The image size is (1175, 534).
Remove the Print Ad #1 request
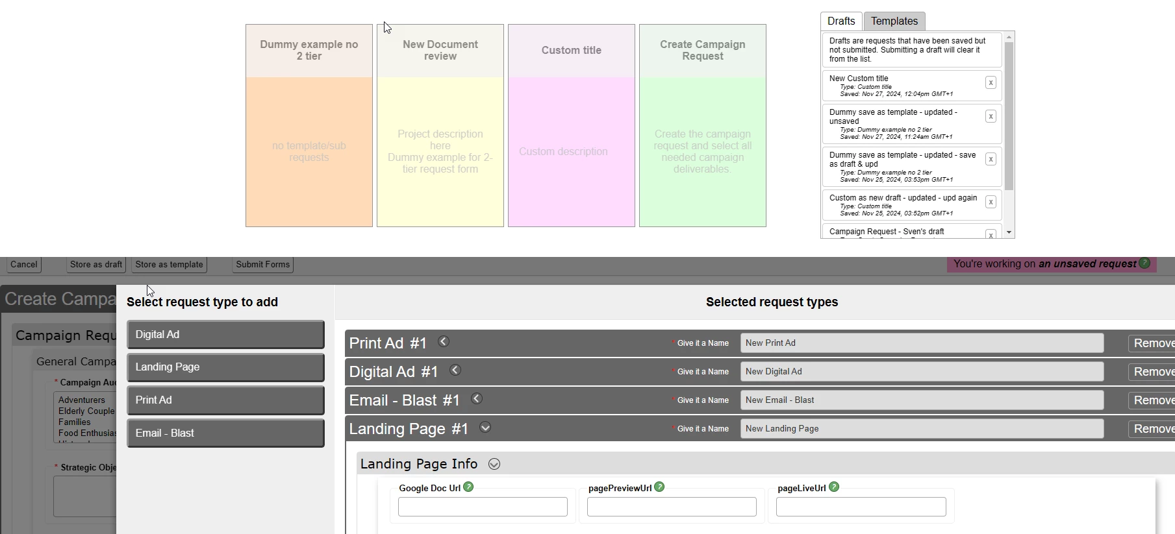[1152, 343]
